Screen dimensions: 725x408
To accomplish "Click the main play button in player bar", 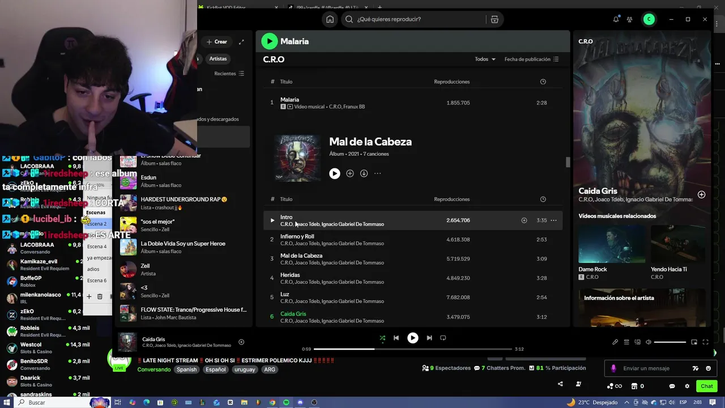I will pos(413,338).
